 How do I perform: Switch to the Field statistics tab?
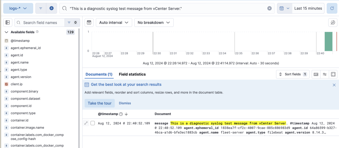pos(132,74)
